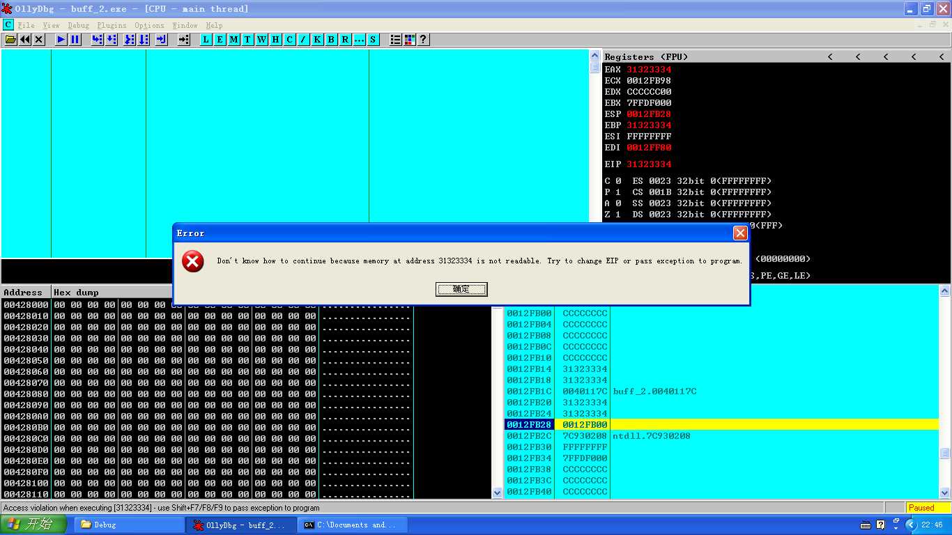Select stack row 0012FB1C buff_2.0040117C
Image resolution: width=952 pixels, height=535 pixels.
[721, 391]
